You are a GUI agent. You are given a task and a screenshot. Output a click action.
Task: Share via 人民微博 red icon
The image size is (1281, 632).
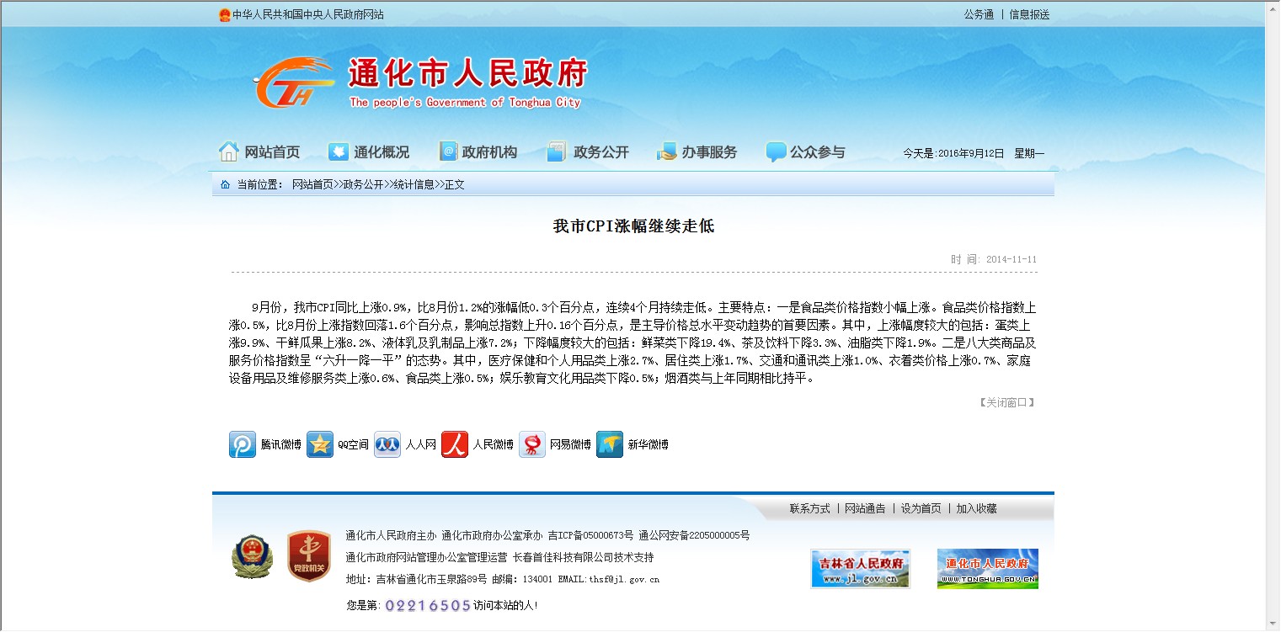pyautogui.click(x=455, y=444)
